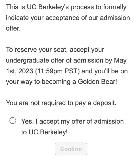Select the accept offer radio button
Screen dimensions: 138x160
[13, 121]
